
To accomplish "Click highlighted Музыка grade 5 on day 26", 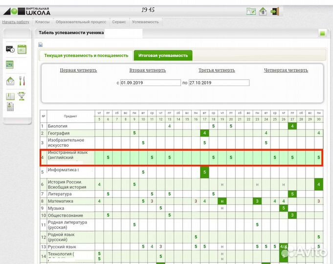I will 284,208.
